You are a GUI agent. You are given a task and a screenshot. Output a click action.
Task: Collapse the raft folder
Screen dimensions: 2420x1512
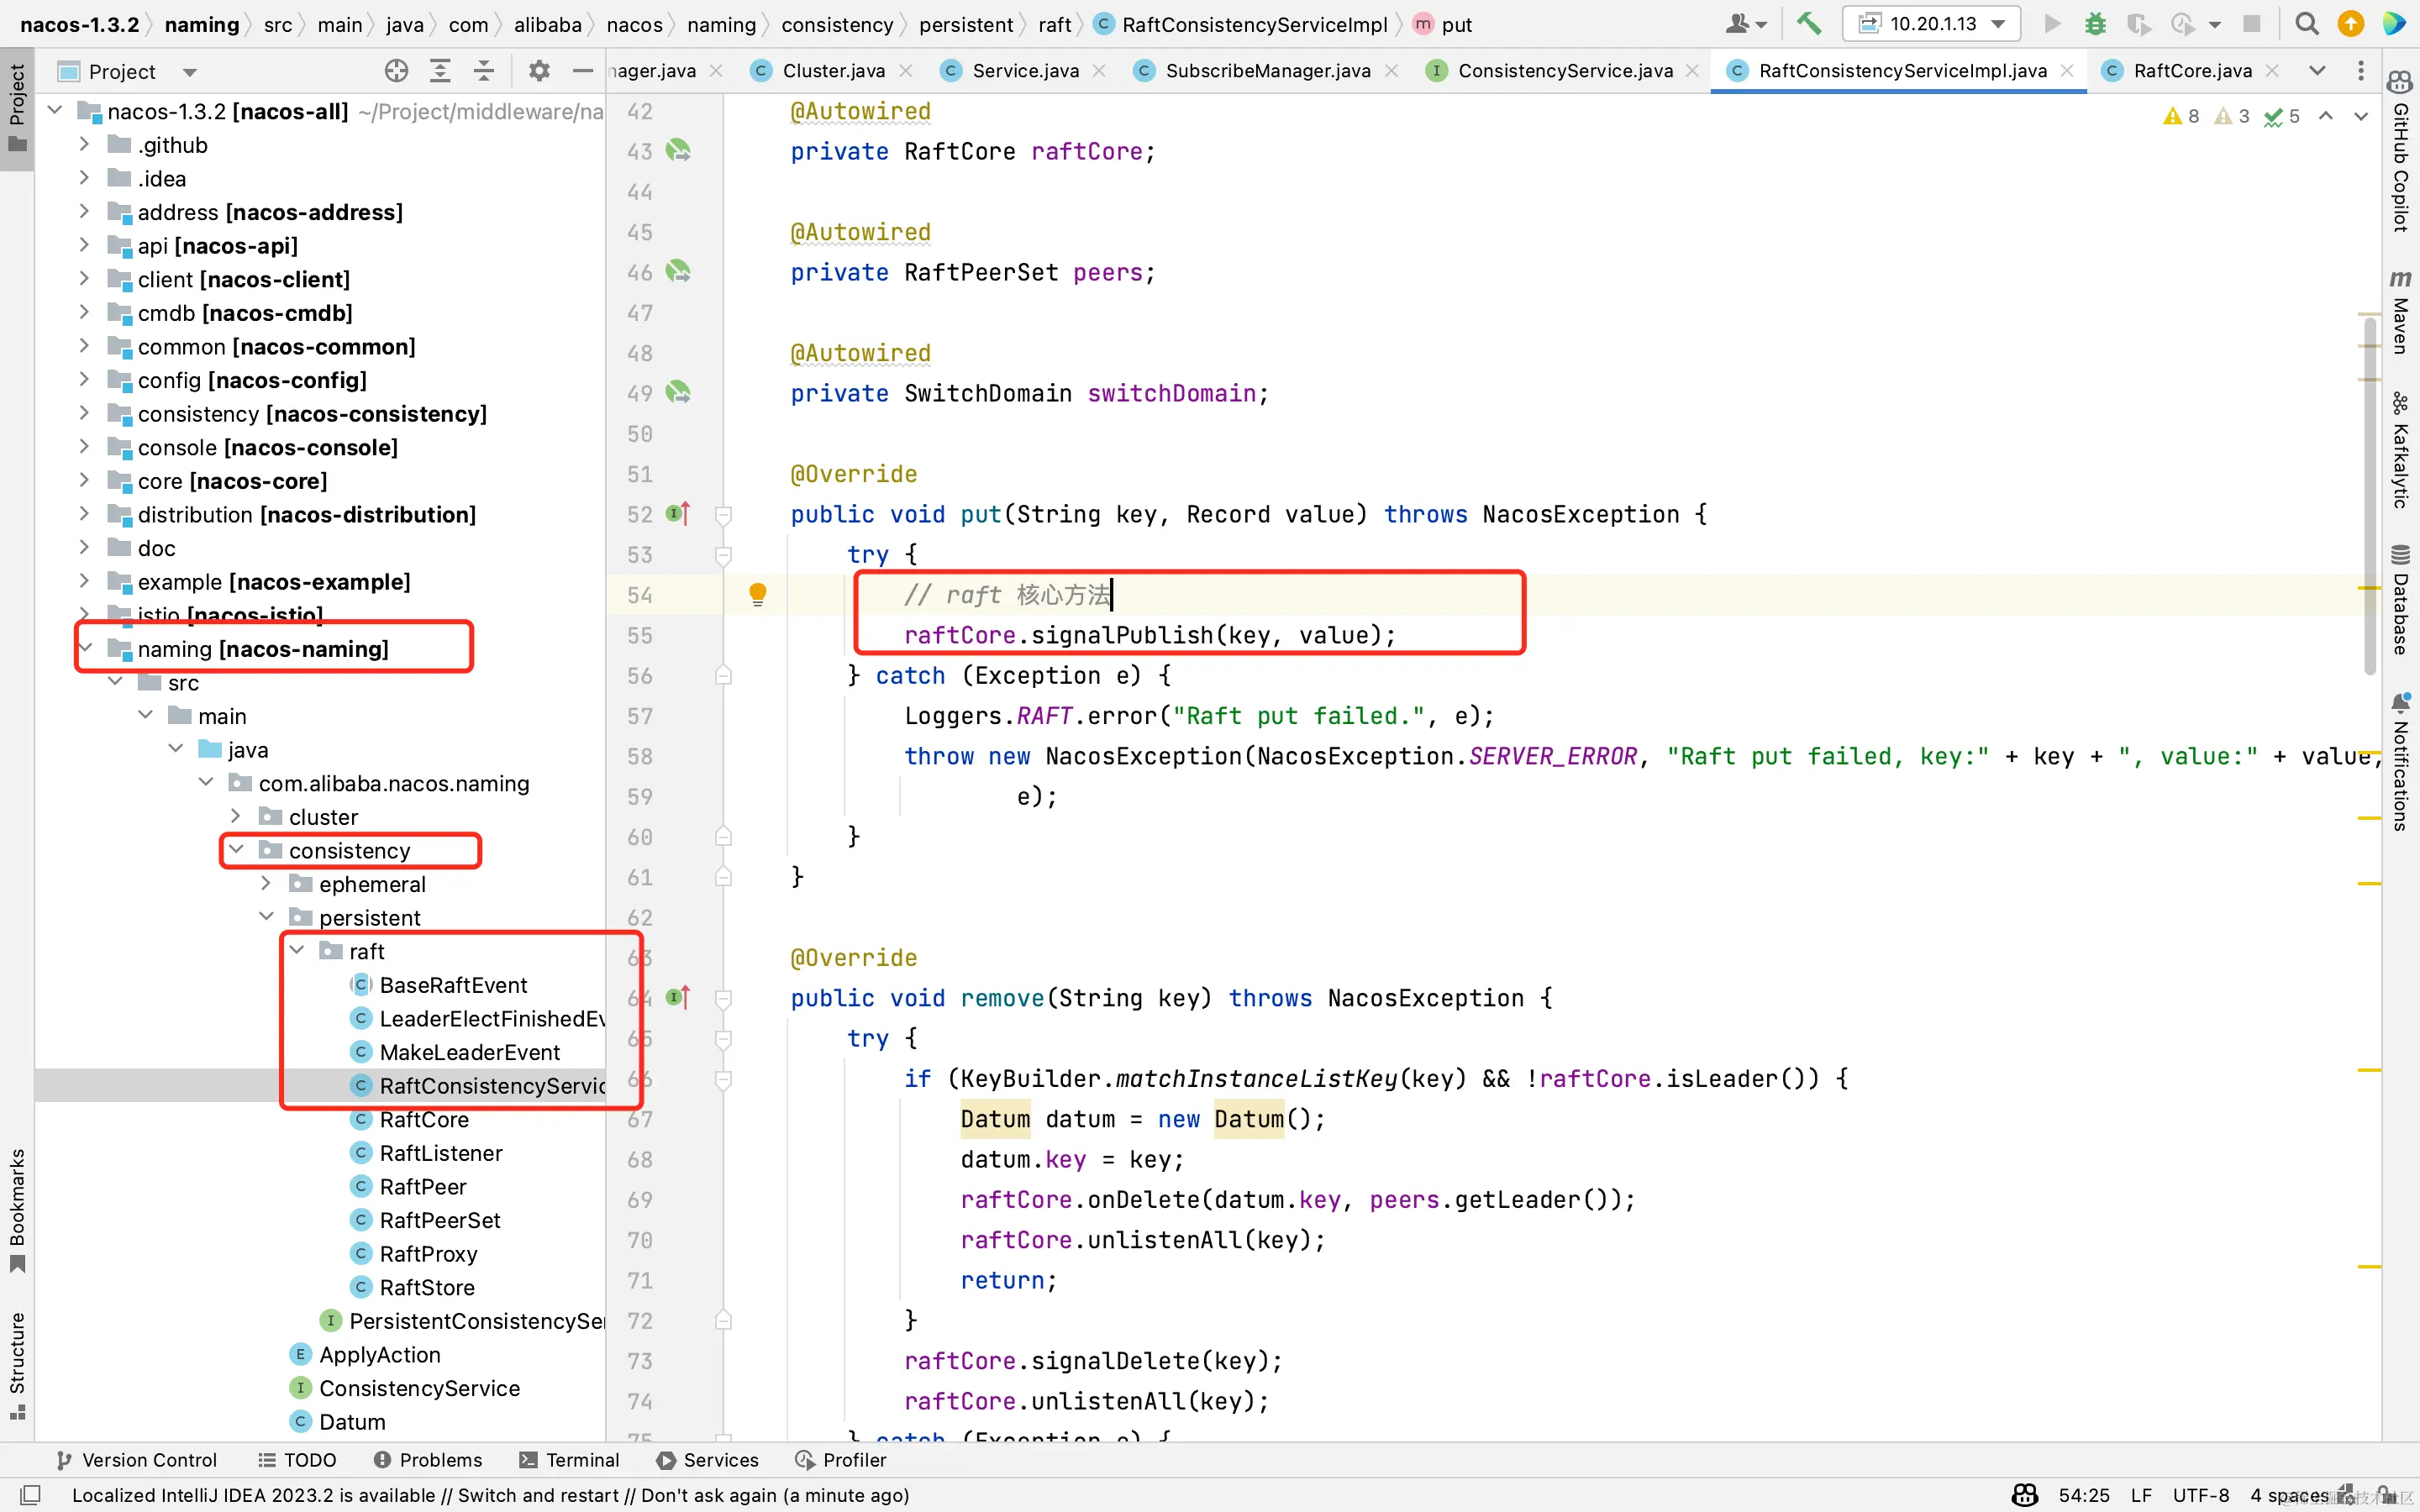click(297, 951)
